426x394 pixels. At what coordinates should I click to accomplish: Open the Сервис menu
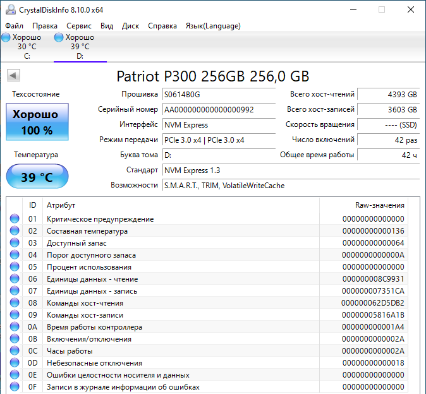click(x=79, y=26)
